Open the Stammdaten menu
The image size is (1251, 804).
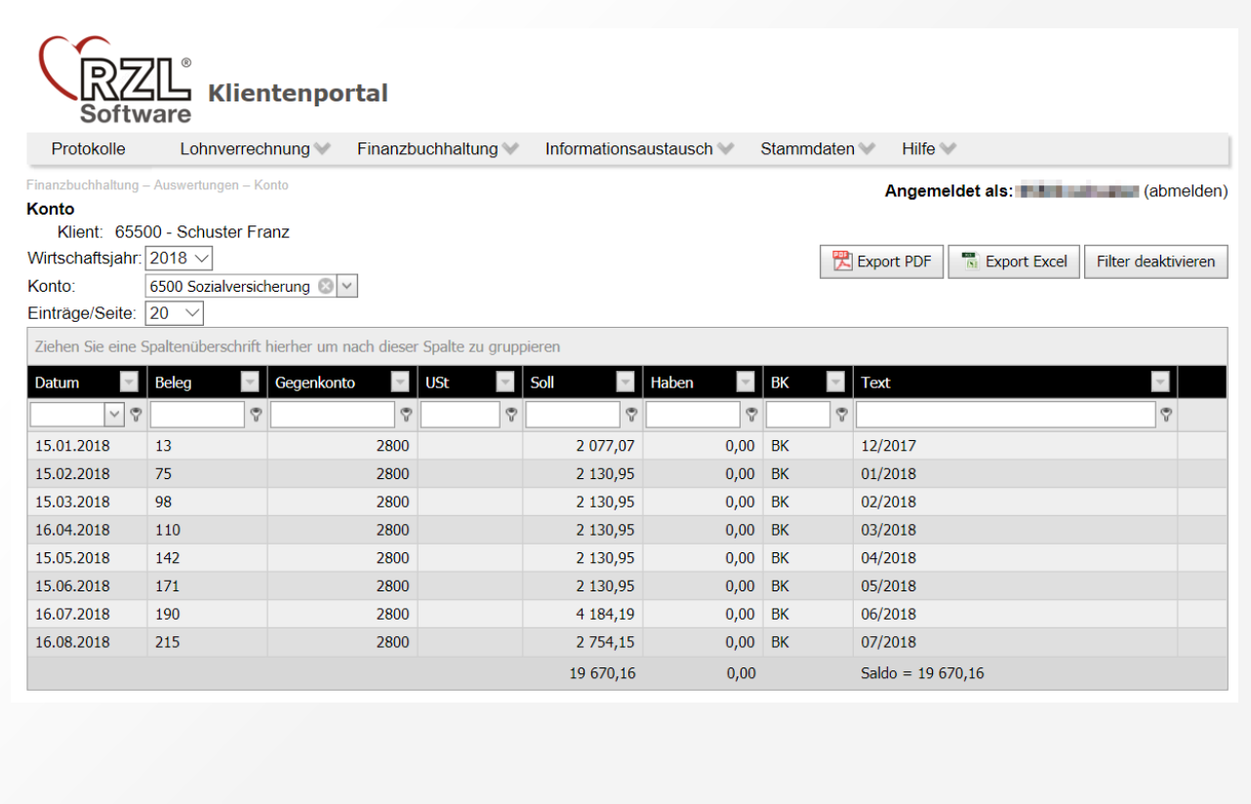tap(809, 148)
